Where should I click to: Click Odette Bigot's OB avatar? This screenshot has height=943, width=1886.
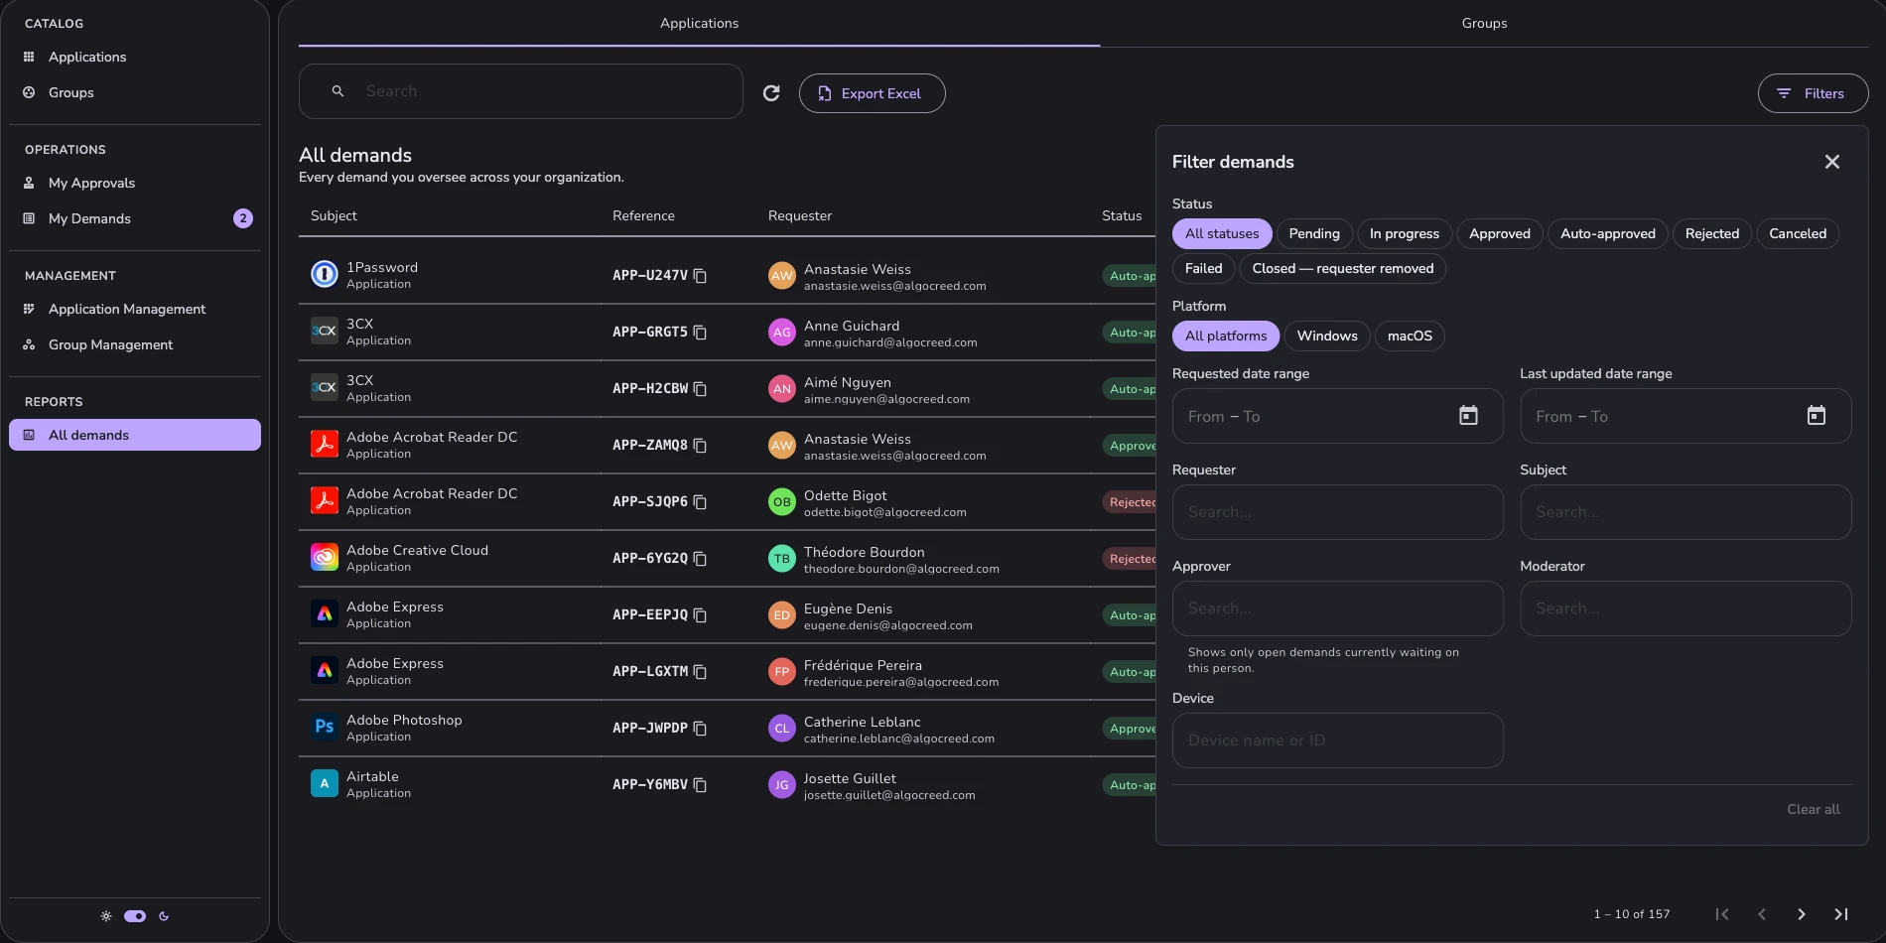782,502
